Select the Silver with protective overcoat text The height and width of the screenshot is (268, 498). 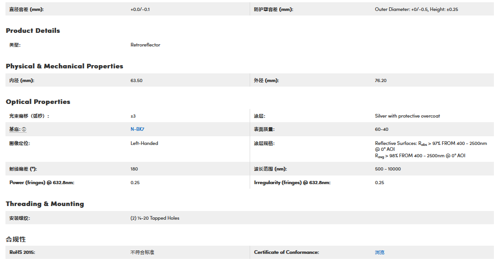click(x=407, y=116)
